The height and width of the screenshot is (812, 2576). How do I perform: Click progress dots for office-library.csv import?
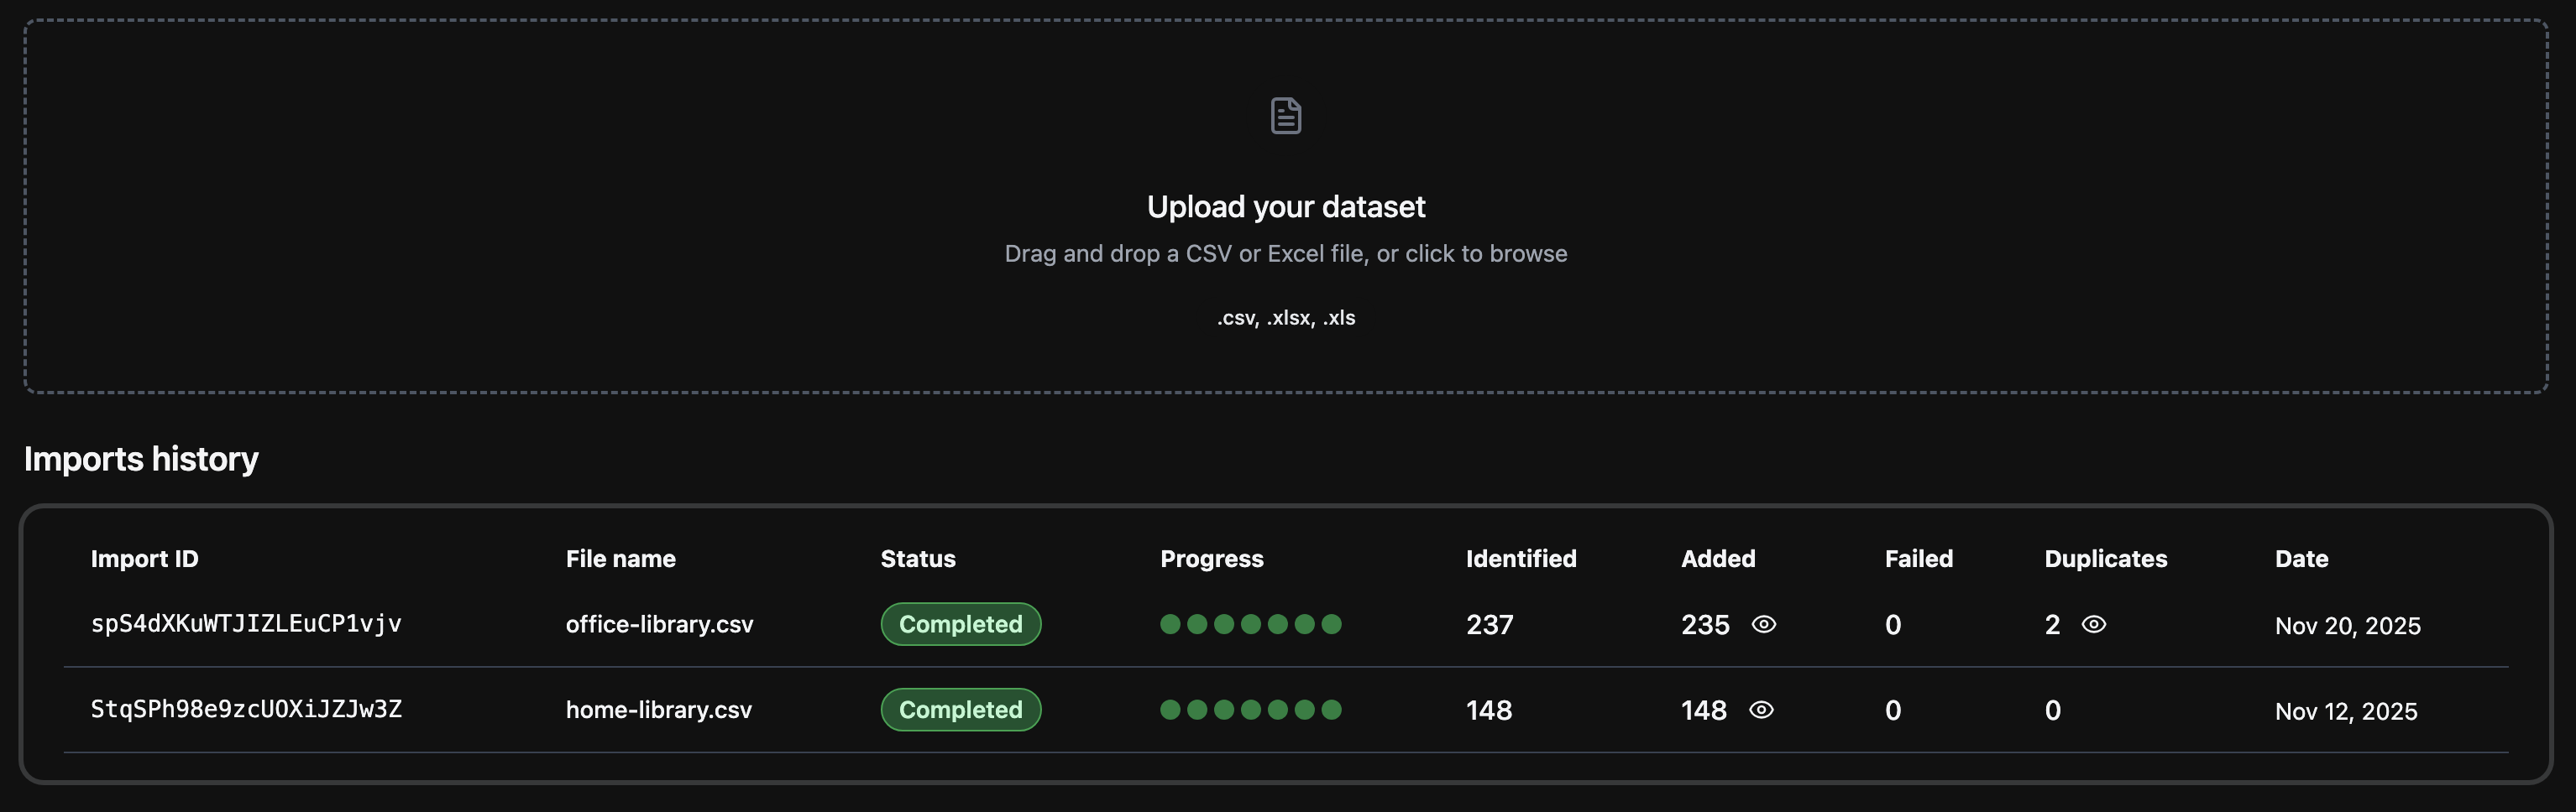(1250, 624)
